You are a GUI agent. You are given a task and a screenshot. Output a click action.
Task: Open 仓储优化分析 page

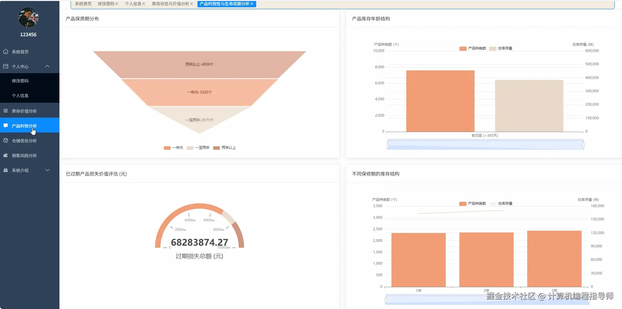click(x=30, y=141)
